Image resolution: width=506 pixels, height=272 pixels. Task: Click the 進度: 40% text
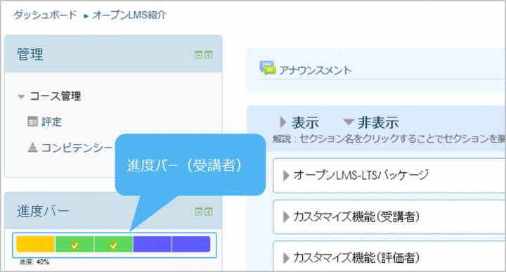[34, 262]
